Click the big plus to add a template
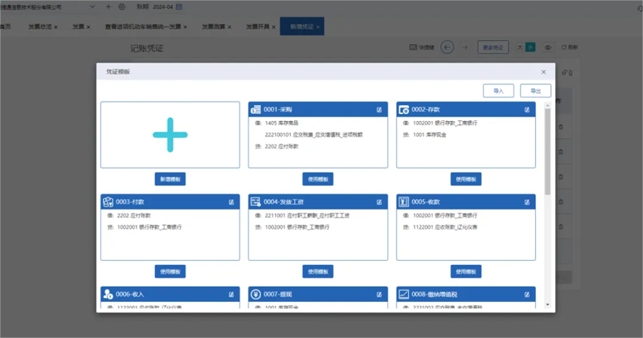Image resolution: width=643 pixels, height=338 pixels. coord(170,135)
